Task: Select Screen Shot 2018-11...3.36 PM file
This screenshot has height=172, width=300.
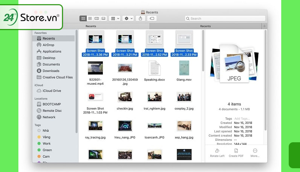Action: point(95,44)
